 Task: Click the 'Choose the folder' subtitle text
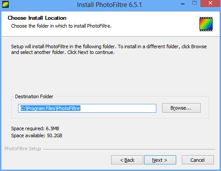(61, 26)
